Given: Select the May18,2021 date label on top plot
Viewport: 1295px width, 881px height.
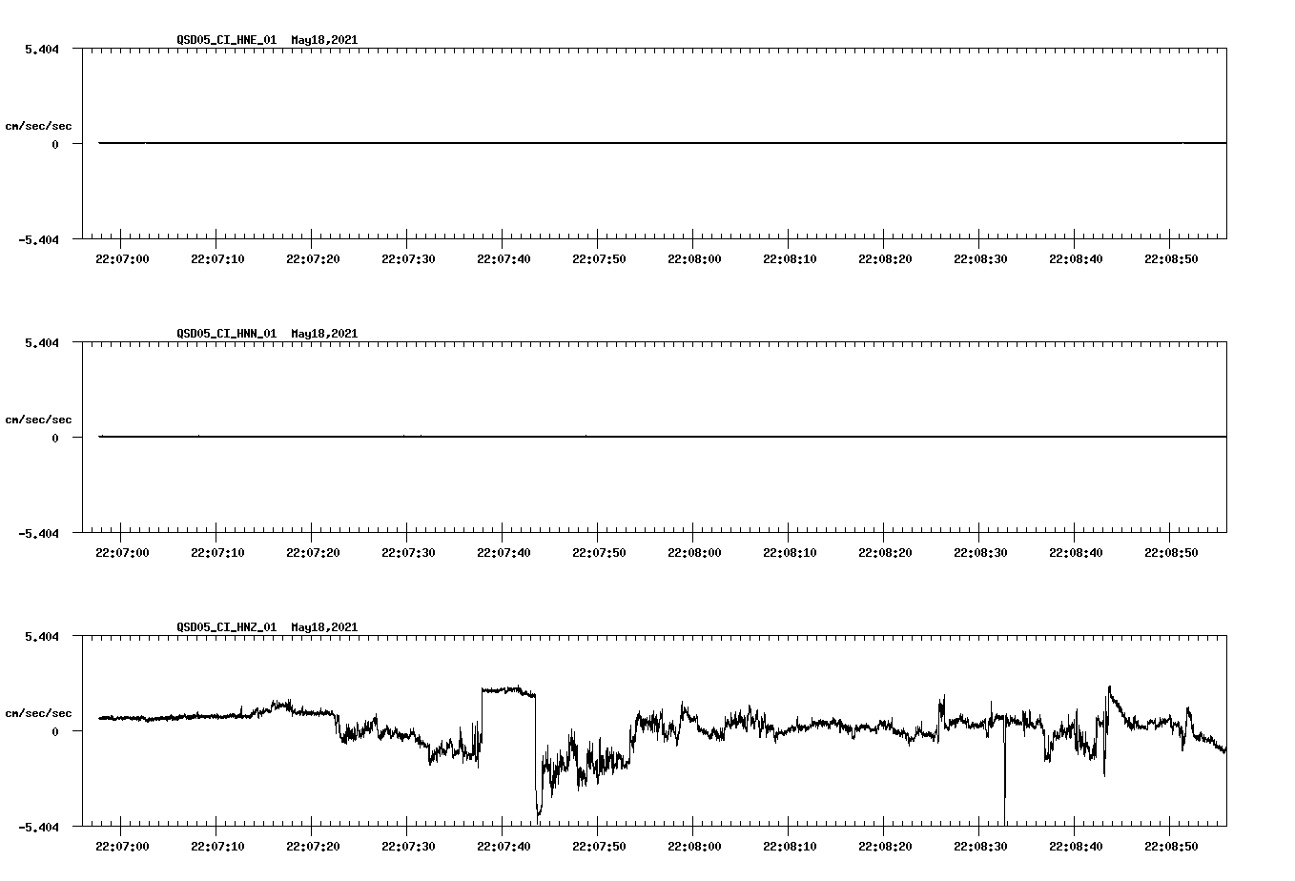Looking at the screenshot, I should click(x=323, y=41).
